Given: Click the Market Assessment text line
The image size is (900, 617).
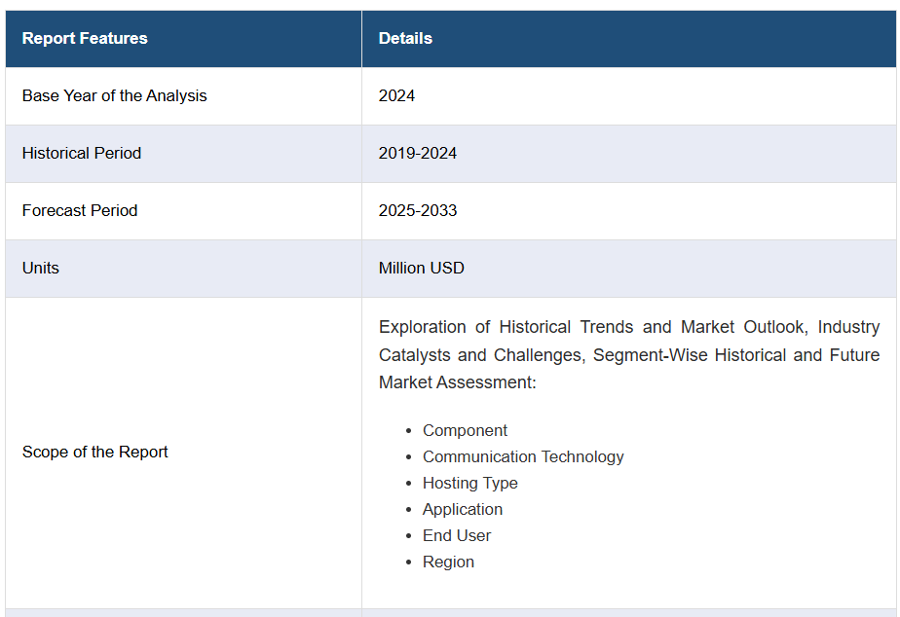Looking at the screenshot, I should pos(458,382).
